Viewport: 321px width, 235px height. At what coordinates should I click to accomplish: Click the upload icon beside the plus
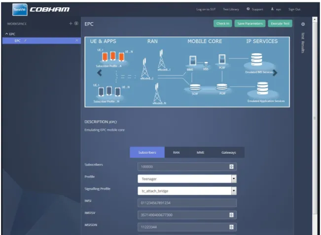click(x=76, y=23)
